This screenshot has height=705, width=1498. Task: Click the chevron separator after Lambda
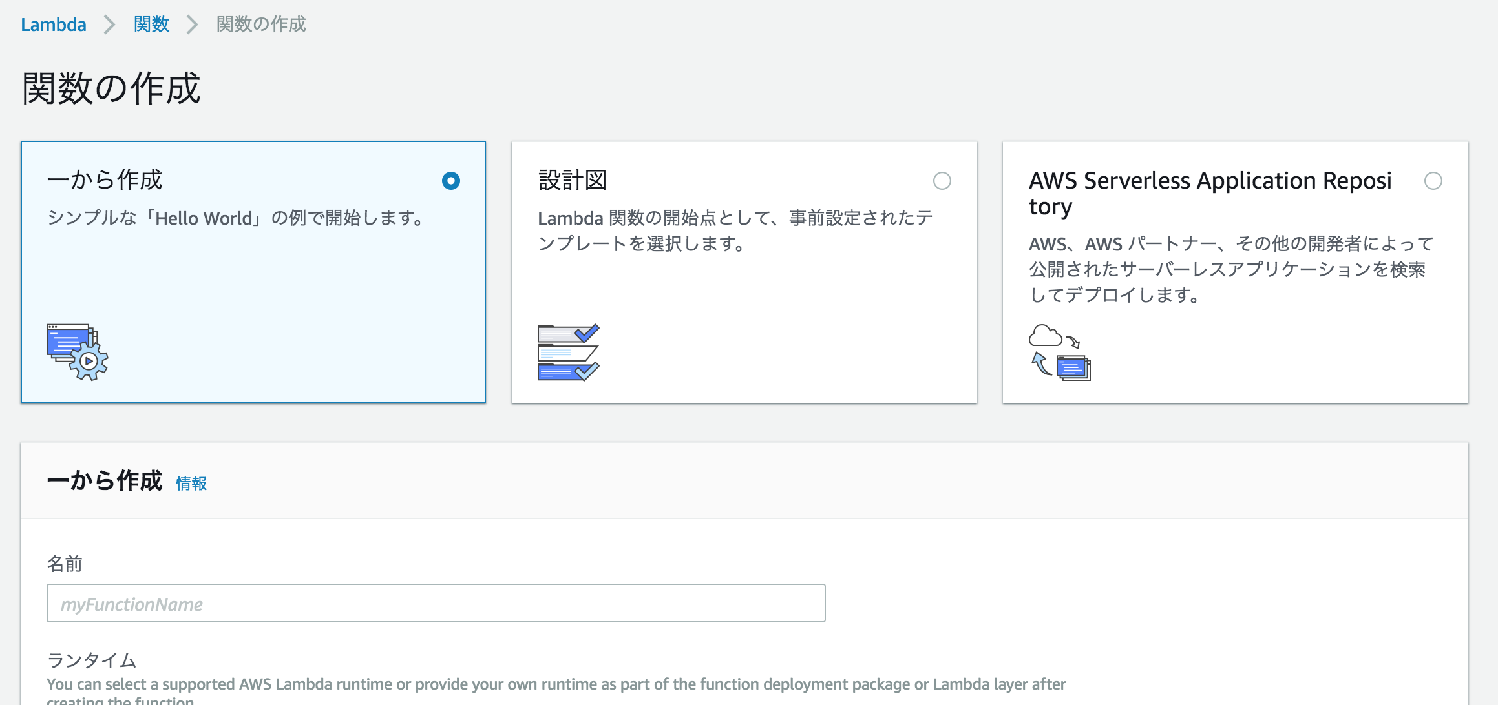[x=110, y=25]
